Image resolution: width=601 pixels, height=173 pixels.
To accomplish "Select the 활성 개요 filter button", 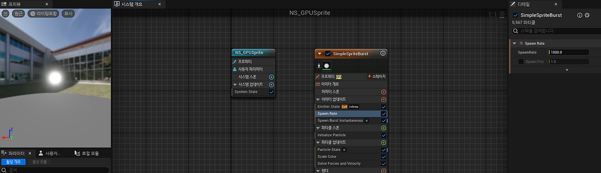I will click(x=13, y=162).
